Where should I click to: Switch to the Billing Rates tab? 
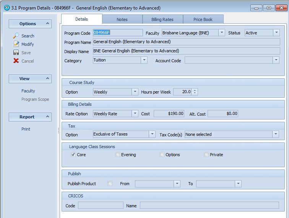(x=162, y=19)
